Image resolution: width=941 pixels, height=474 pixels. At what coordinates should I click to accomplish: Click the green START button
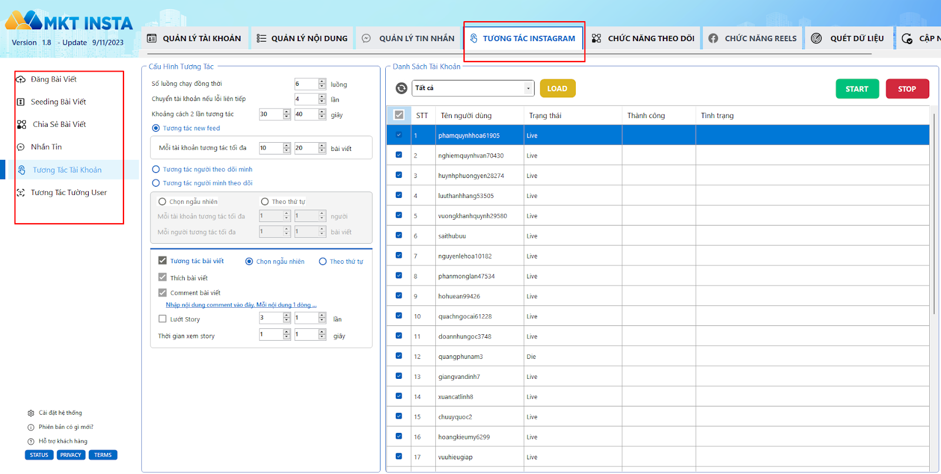click(857, 89)
